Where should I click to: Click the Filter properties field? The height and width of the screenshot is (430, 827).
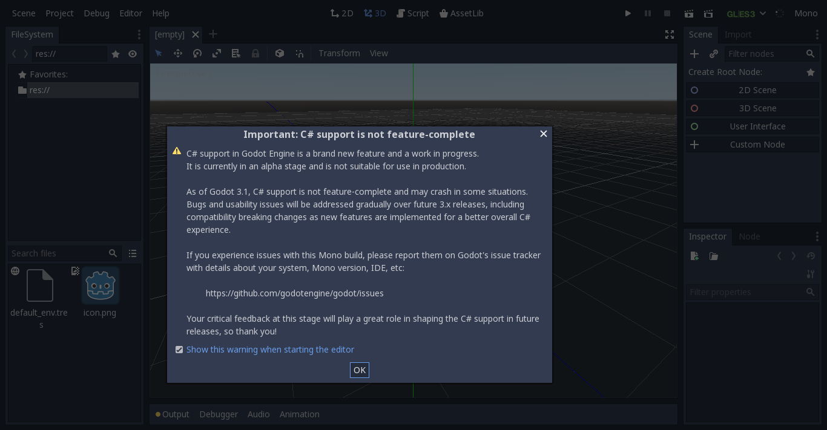(x=753, y=292)
